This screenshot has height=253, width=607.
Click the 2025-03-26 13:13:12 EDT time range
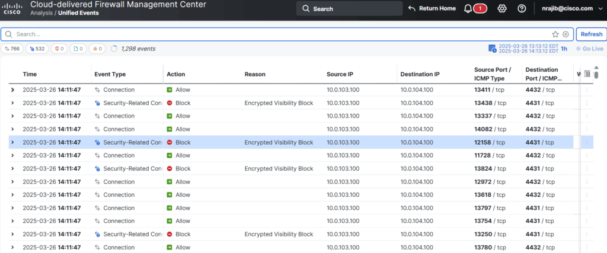[528, 46]
